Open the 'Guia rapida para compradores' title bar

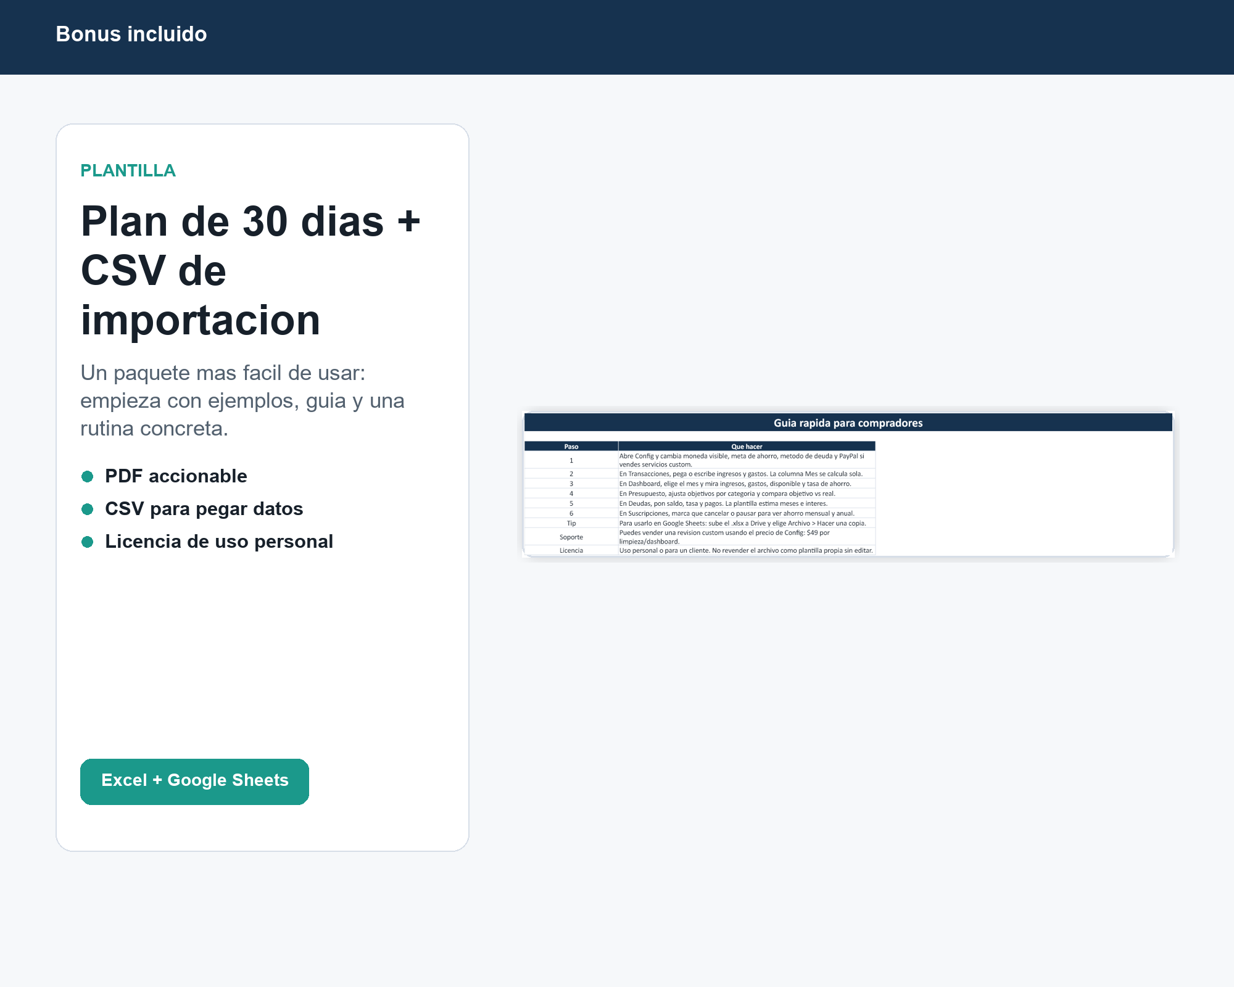click(848, 423)
